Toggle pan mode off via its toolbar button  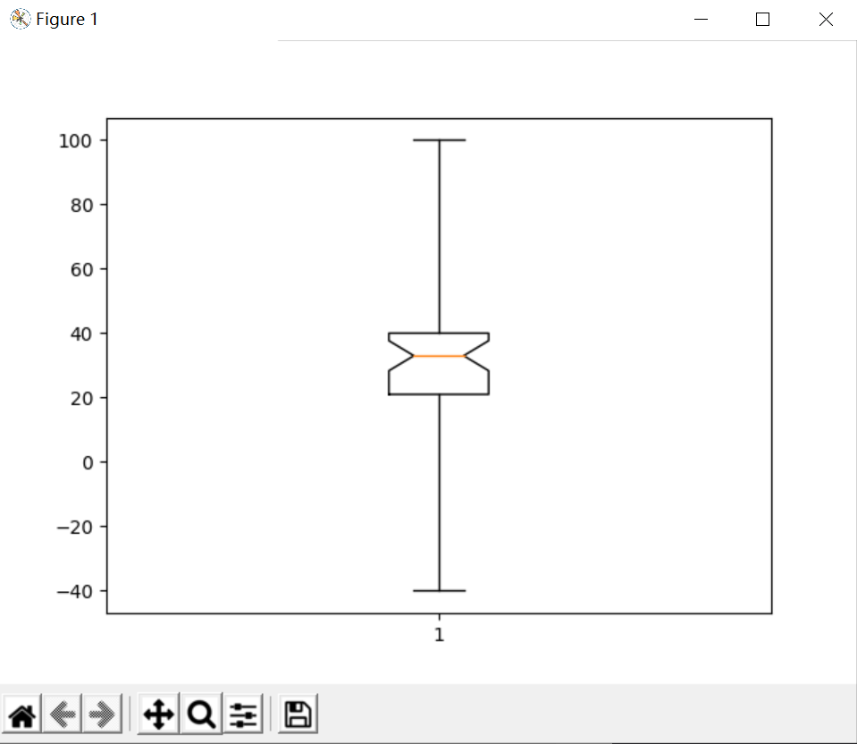coord(158,714)
